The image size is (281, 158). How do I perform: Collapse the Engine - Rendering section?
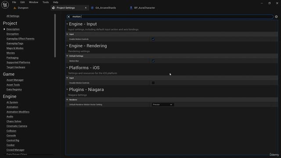[x=67, y=46]
